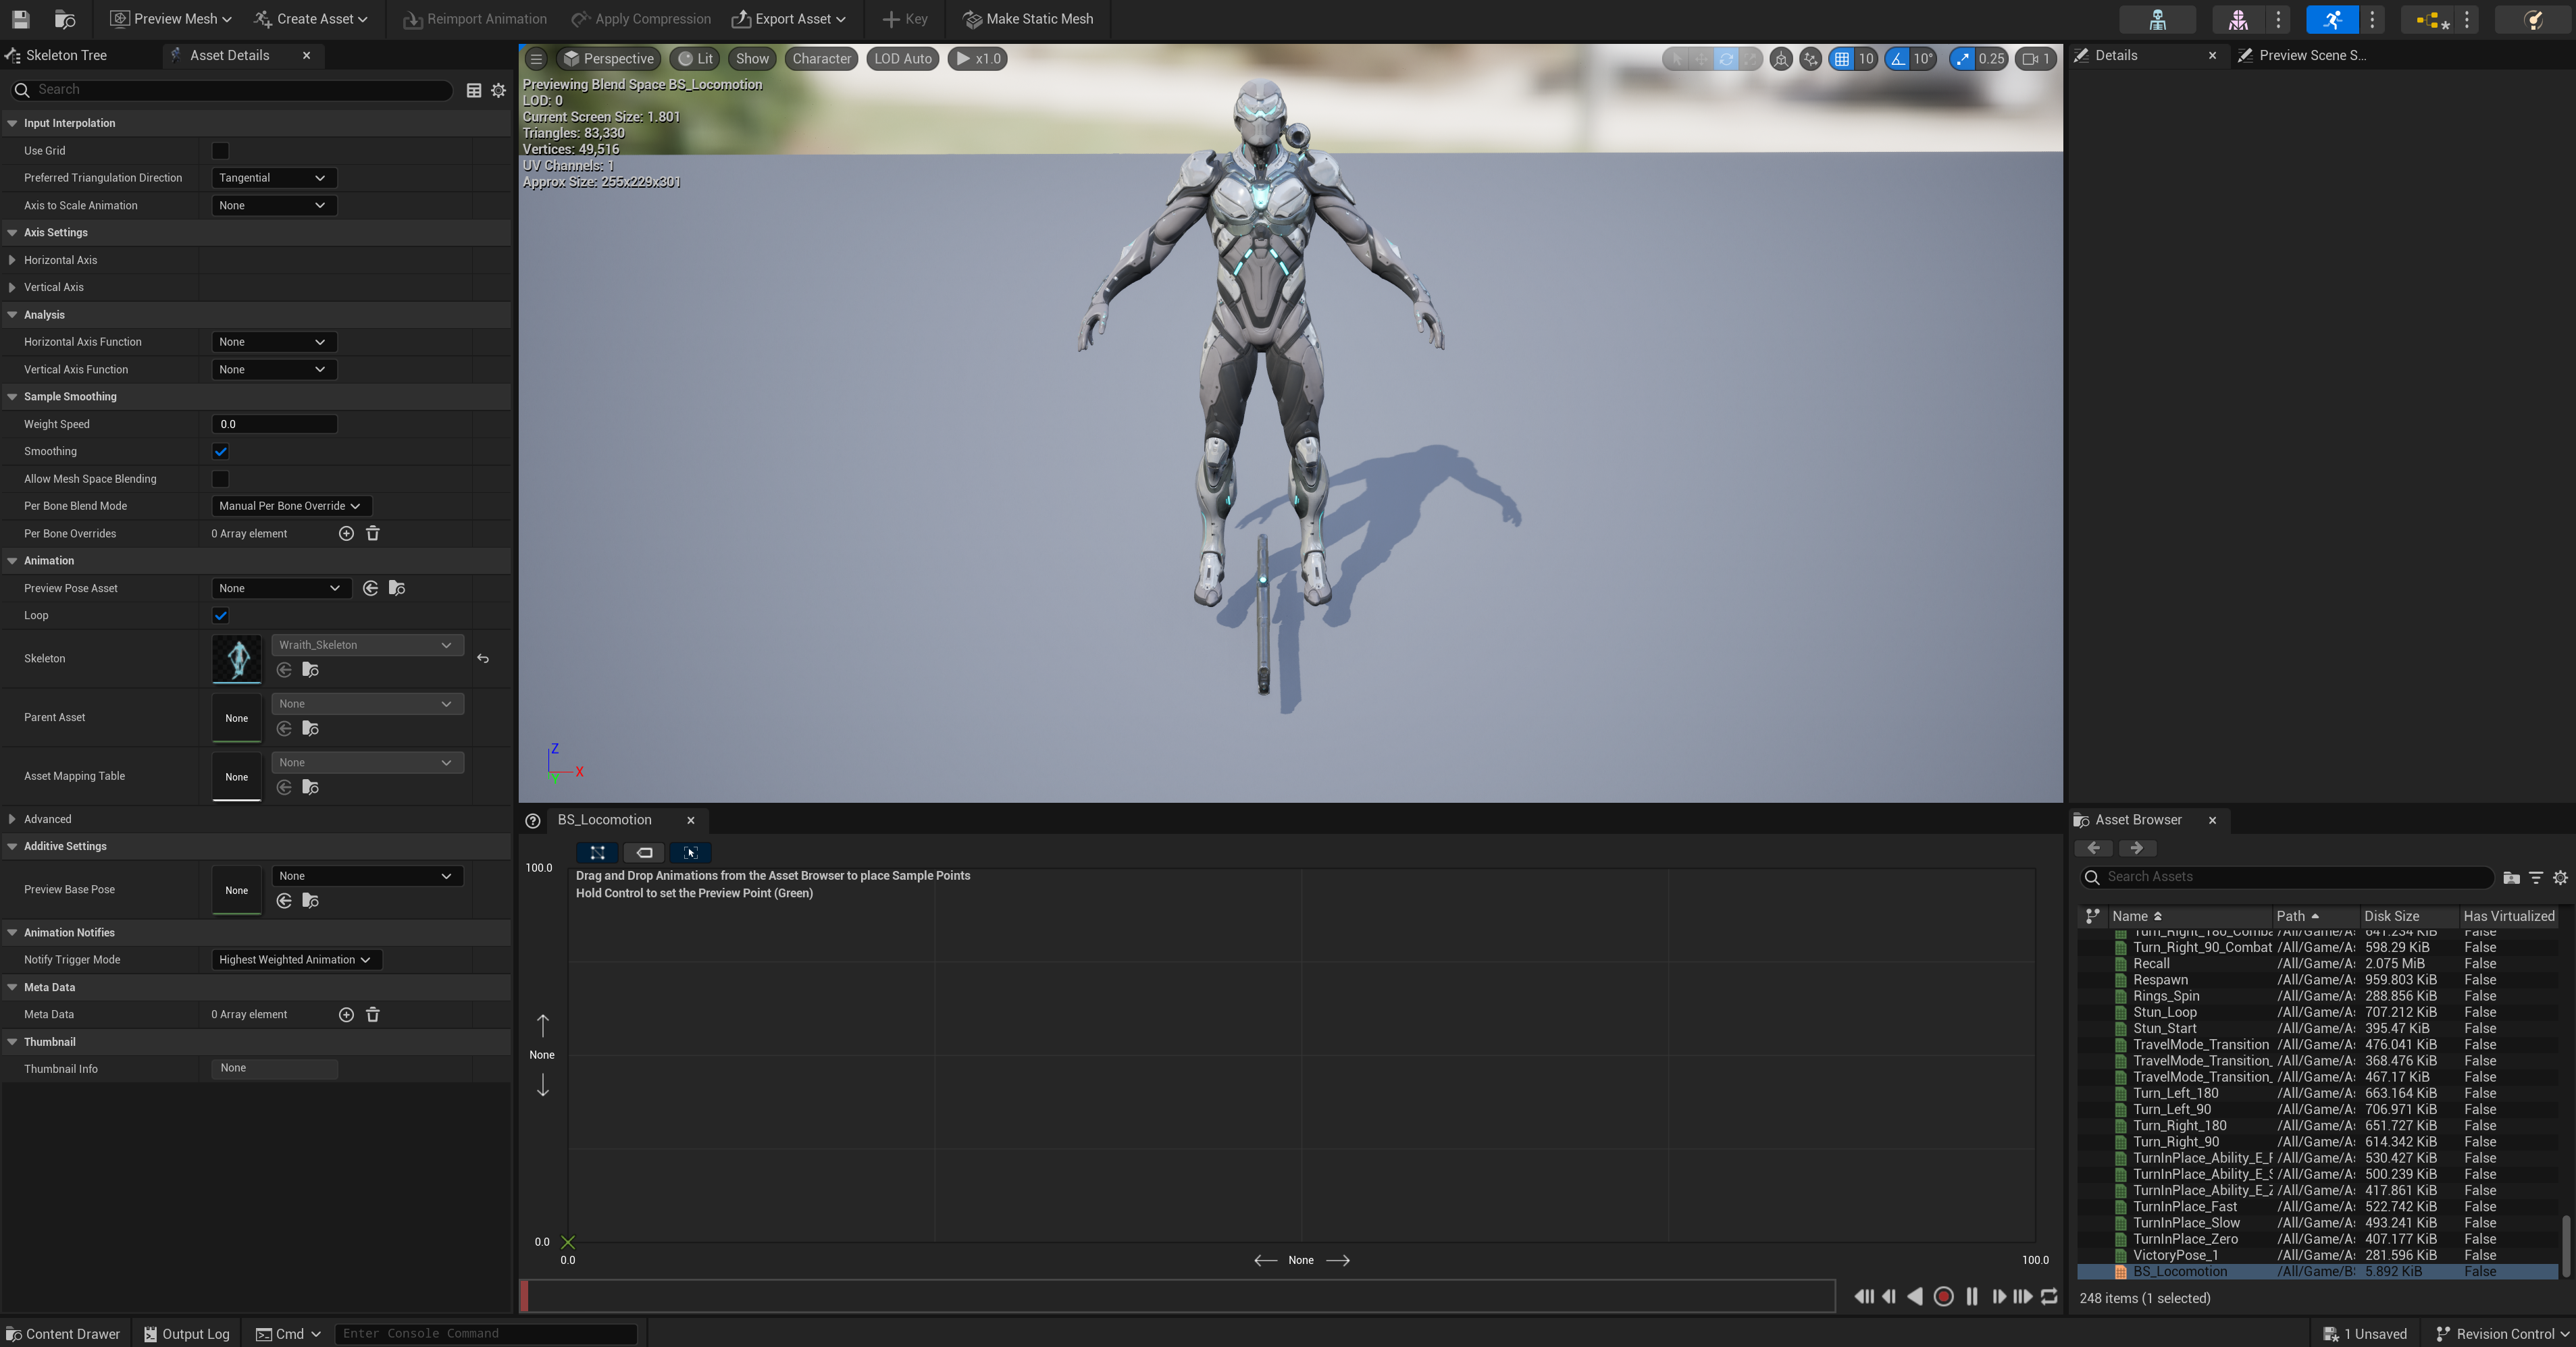Add a Per Bone Overrides element
The height and width of the screenshot is (1347, 2576).
point(346,534)
